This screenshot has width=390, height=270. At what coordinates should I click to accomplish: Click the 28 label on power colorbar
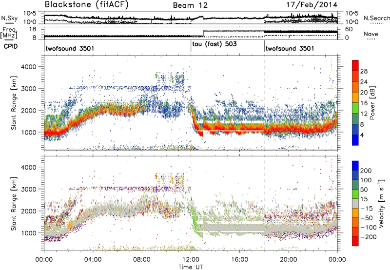tap(364, 71)
